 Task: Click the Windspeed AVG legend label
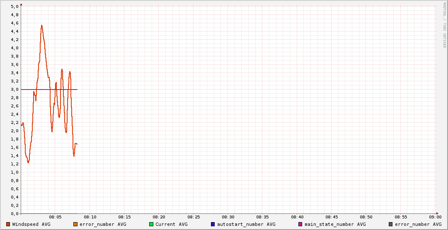point(31,224)
